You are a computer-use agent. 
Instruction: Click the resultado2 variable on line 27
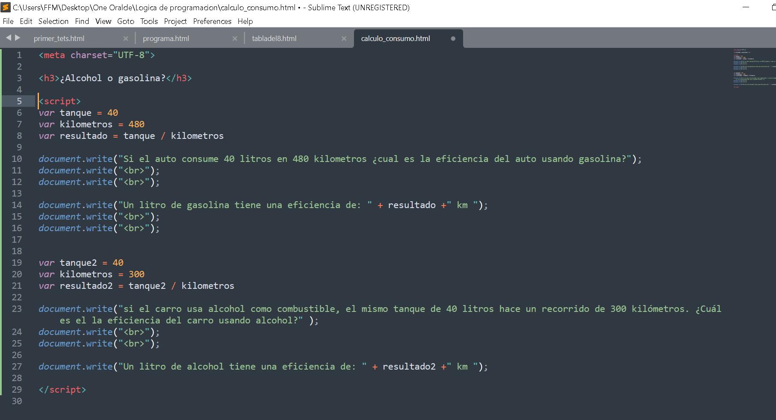409,367
